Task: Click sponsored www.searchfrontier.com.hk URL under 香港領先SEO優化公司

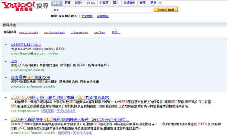Action: 33,87
